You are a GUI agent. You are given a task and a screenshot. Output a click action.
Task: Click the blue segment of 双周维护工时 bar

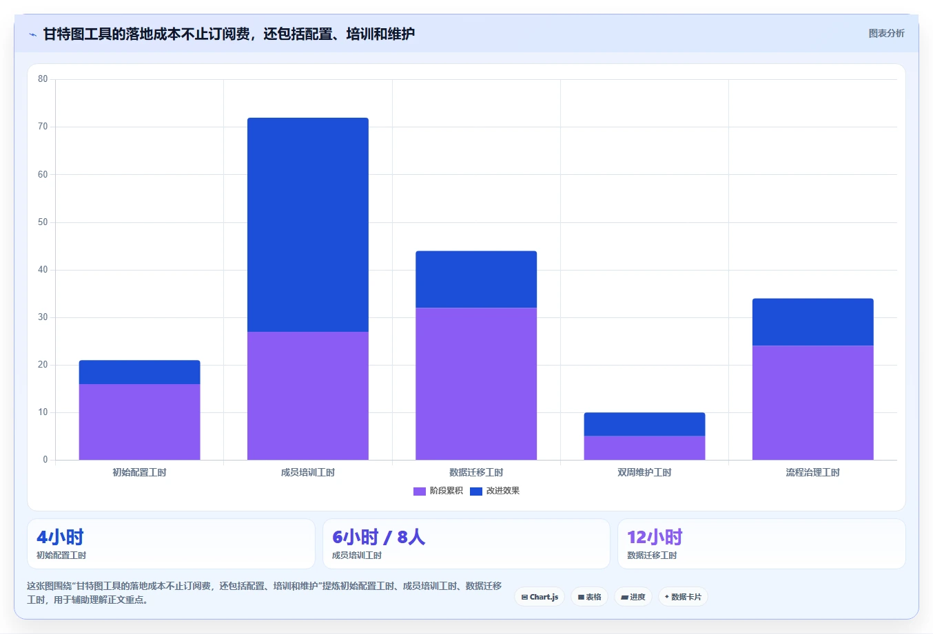tap(644, 424)
